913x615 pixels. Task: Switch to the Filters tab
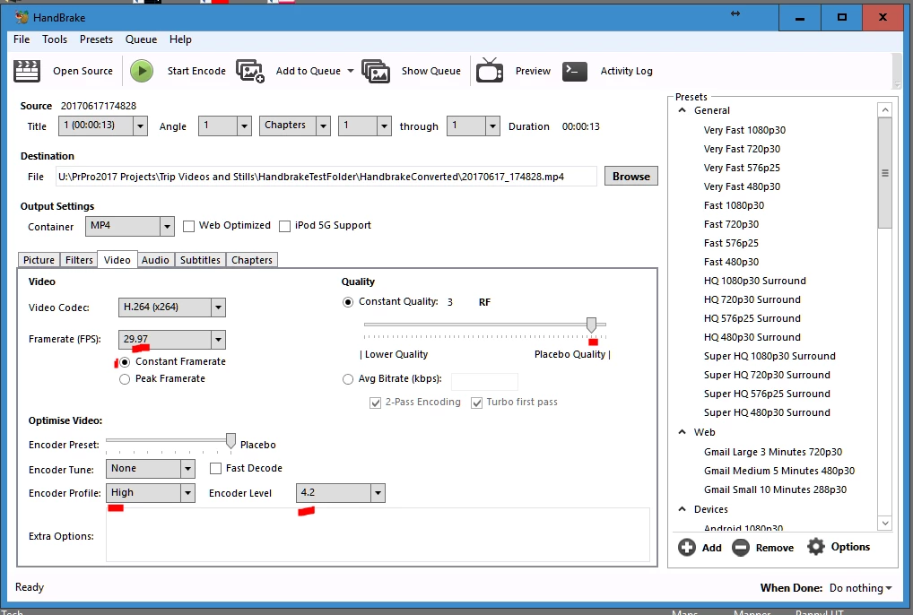tap(79, 260)
